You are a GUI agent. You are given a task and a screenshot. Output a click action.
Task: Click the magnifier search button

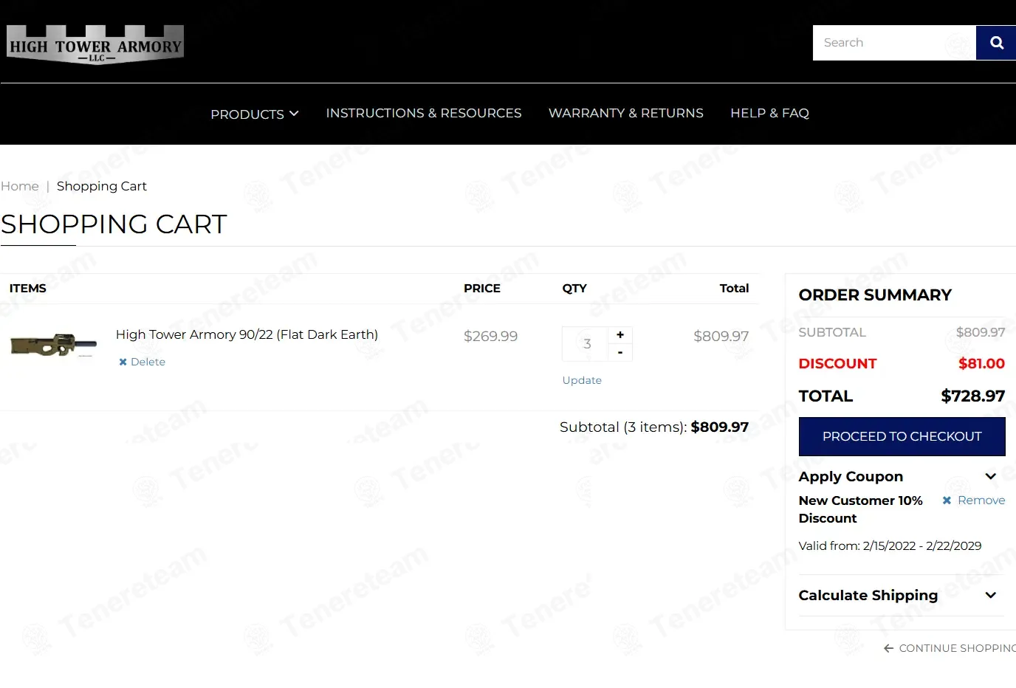995,43
